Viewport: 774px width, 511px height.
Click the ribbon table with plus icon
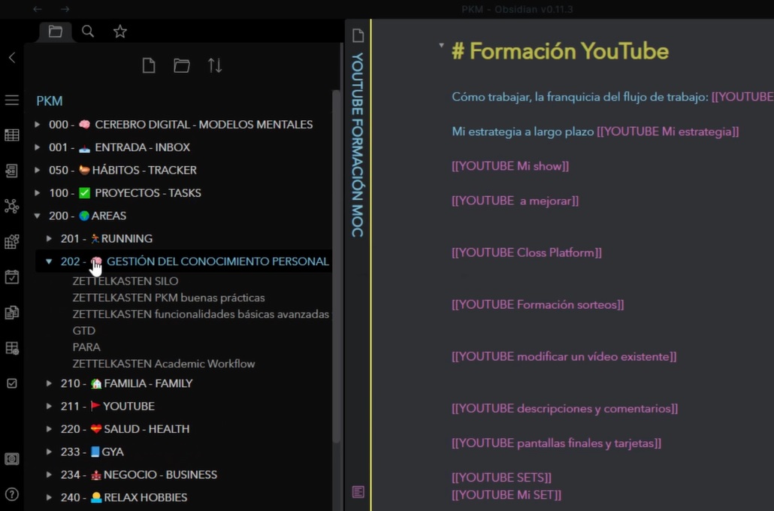pos(12,348)
